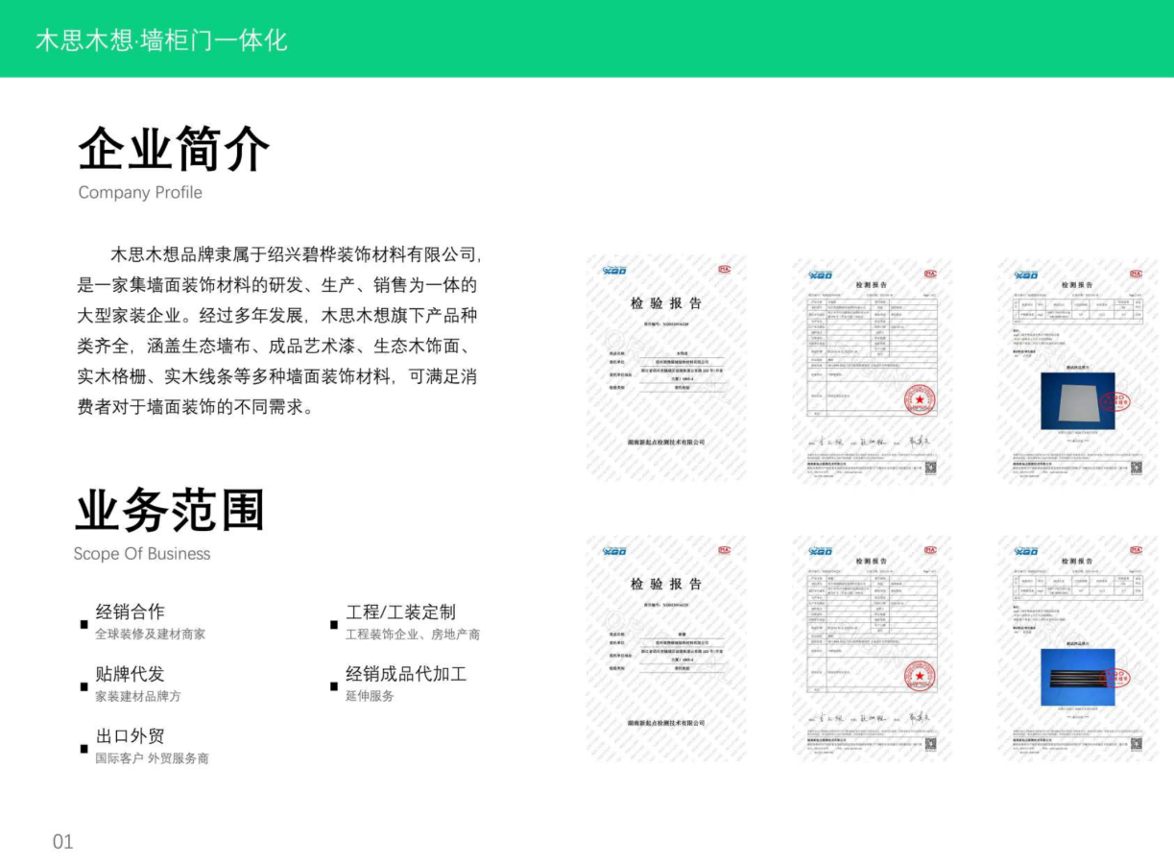Click the 经销合作 item title

point(130,612)
